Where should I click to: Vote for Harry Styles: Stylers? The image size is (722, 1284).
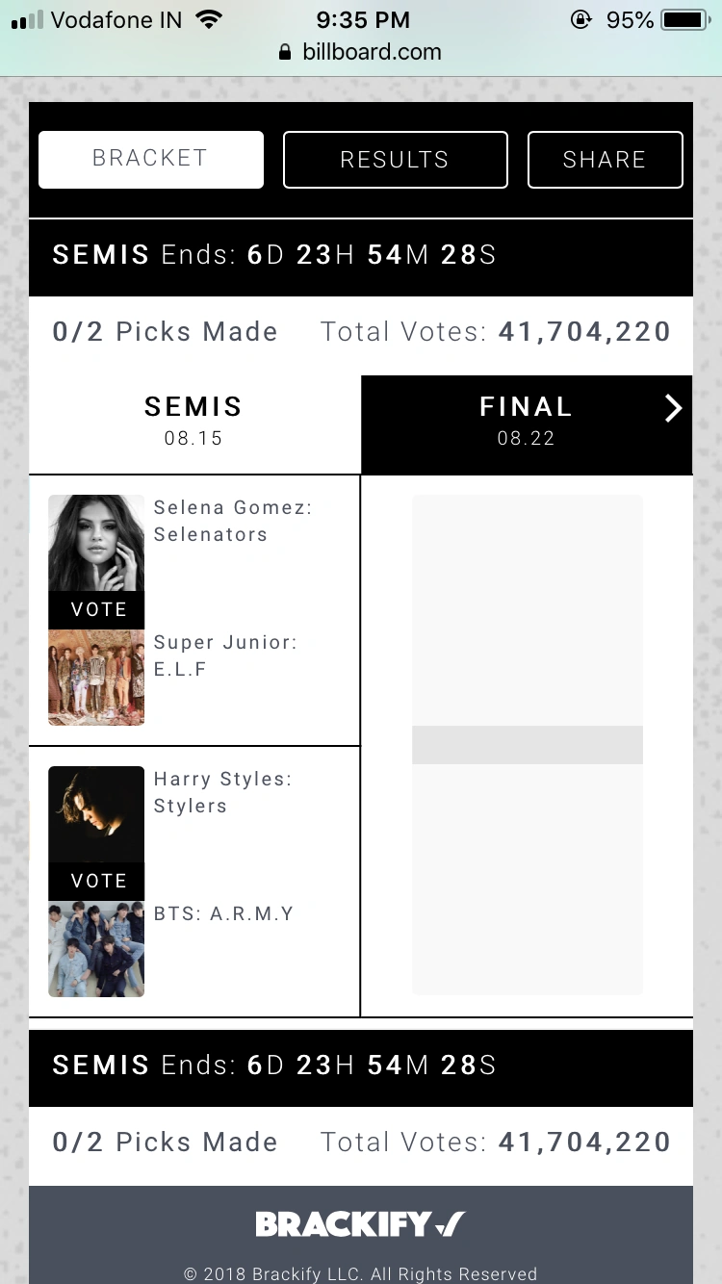coord(97,881)
